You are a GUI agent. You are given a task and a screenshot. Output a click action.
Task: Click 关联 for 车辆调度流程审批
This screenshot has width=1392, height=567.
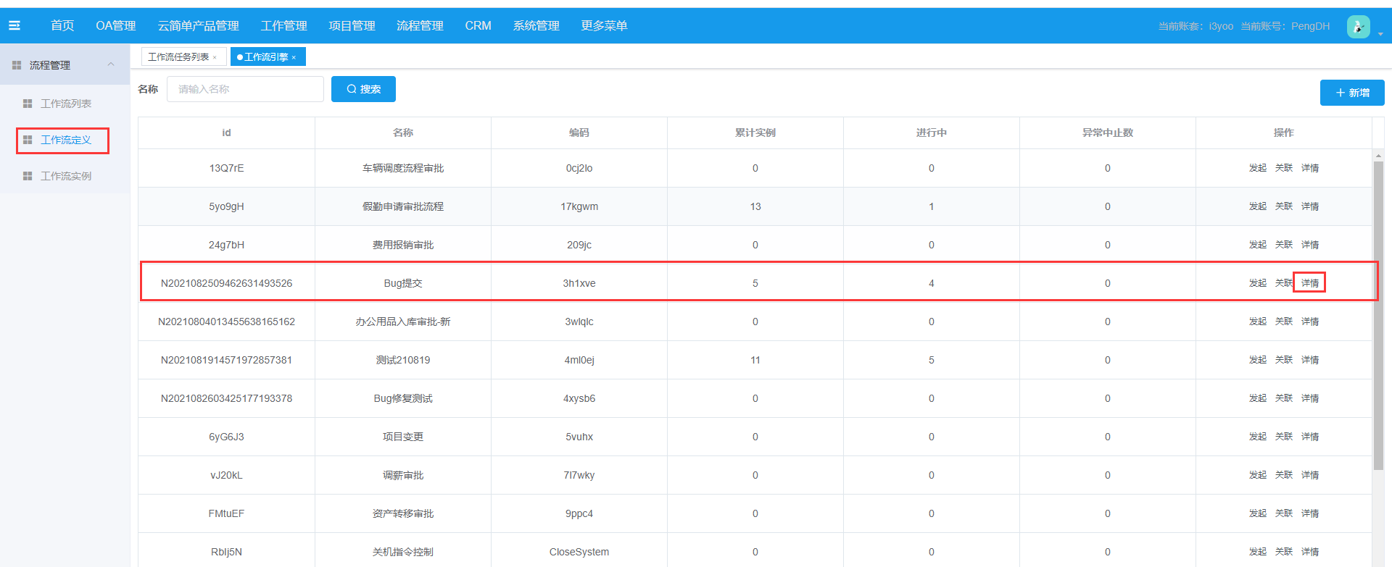tap(1284, 168)
